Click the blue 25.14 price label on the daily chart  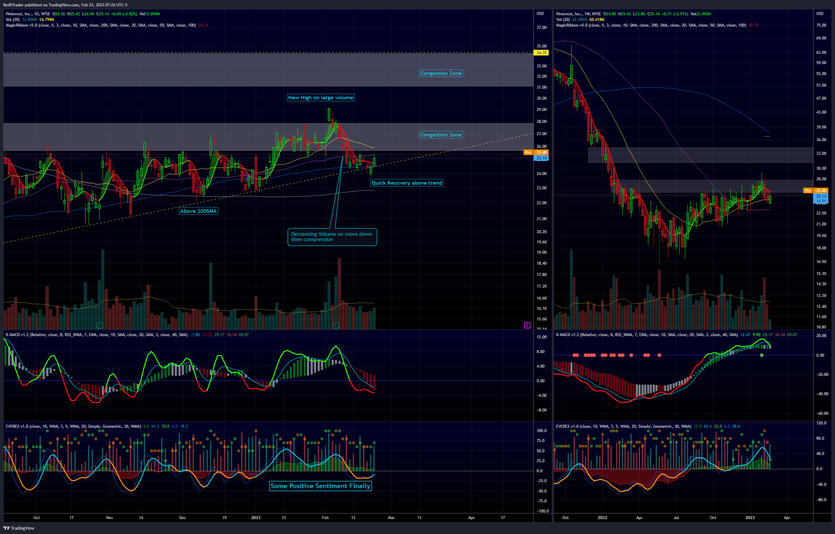(x=541, y=158)
